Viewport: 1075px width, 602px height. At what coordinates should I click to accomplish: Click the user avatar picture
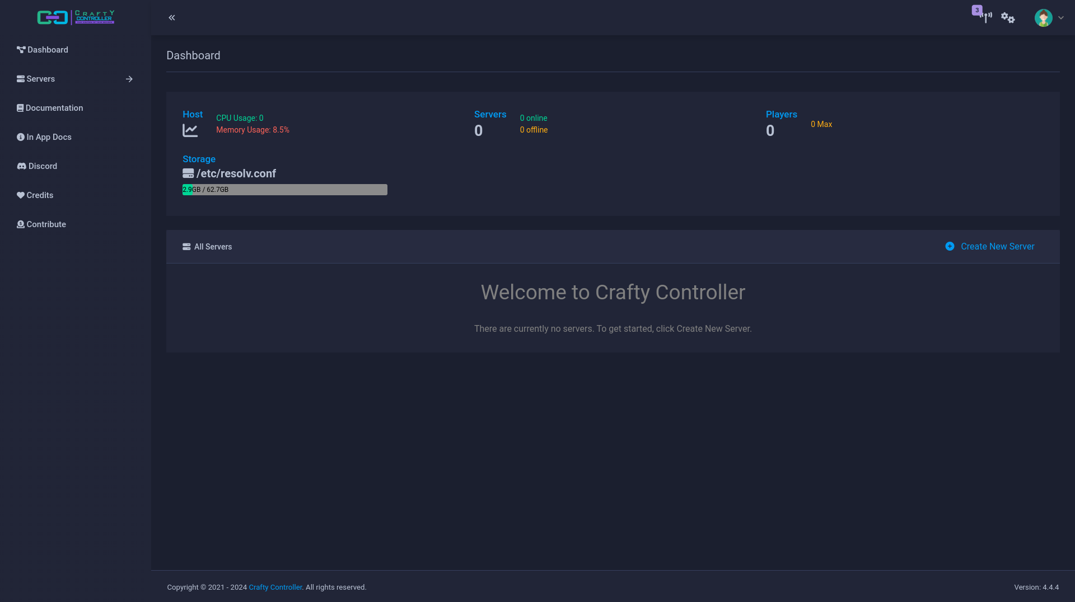click(1043, 18)
